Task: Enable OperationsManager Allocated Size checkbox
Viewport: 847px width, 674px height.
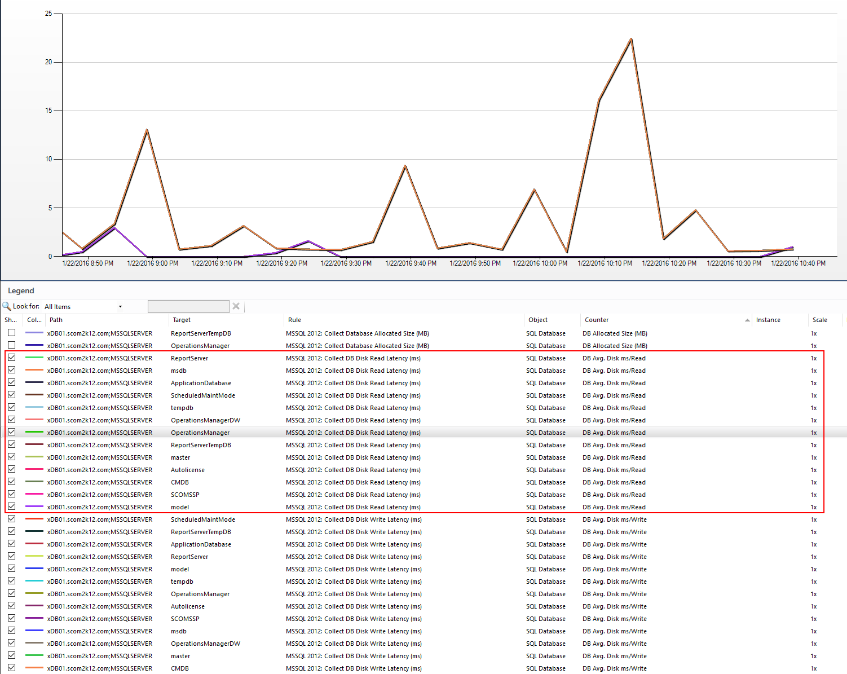Action: [x=11, y=345]
